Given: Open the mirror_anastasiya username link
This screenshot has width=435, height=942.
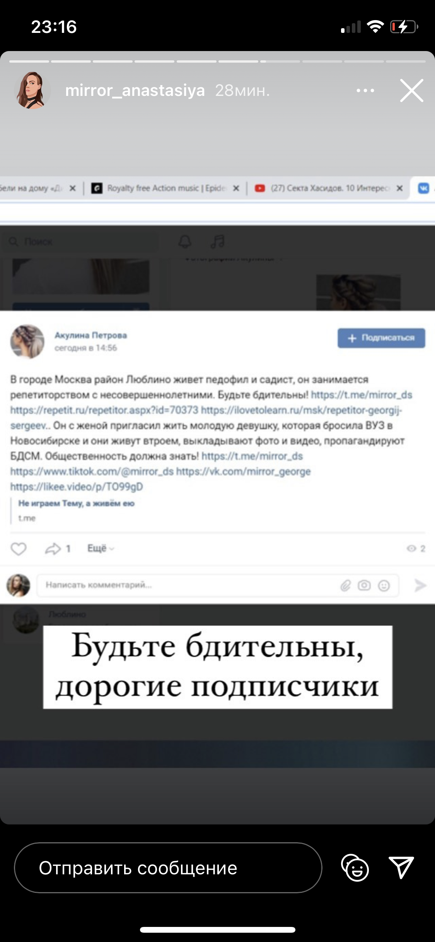Looking at the screenshot, I should [135, 90].
